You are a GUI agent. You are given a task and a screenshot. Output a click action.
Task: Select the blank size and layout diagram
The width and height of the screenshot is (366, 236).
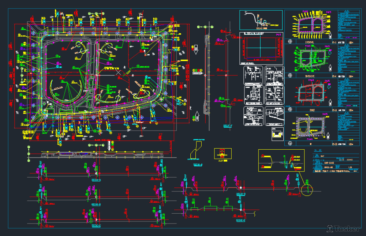pyautogui.click(x=261, y=48)
